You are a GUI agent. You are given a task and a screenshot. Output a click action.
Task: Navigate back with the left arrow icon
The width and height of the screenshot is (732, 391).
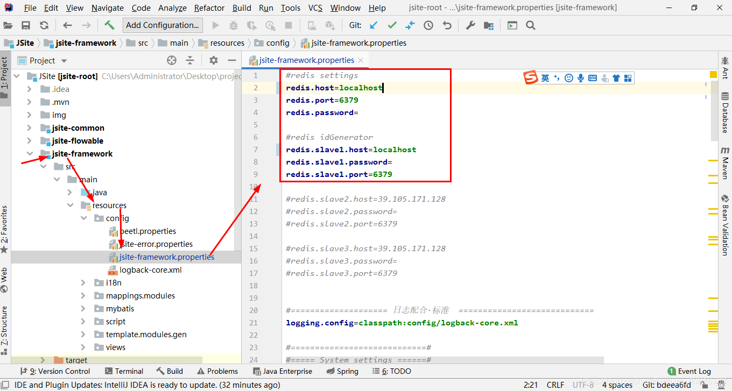tap(67, 25)
